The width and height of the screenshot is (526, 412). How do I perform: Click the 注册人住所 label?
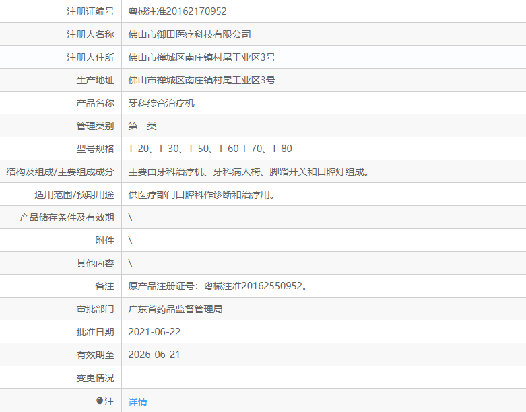(90, 57)
